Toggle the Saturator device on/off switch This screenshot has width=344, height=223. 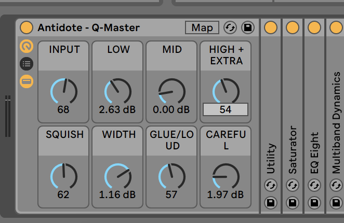tap(292, 27)
